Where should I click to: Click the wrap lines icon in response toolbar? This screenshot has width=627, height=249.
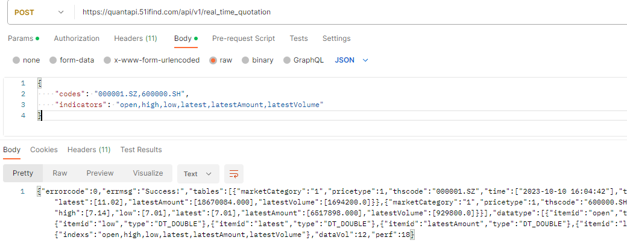[x=234, y=174]
